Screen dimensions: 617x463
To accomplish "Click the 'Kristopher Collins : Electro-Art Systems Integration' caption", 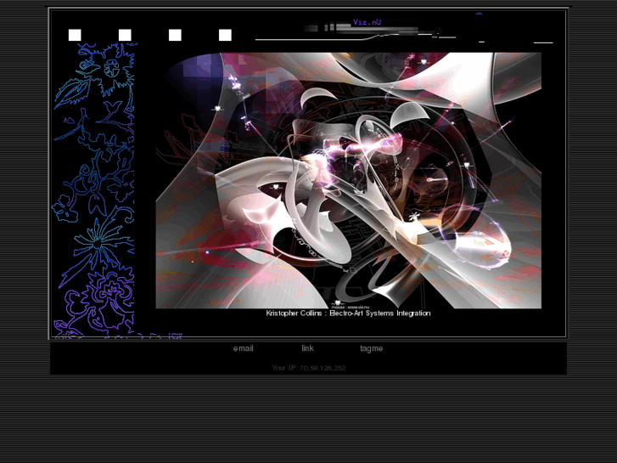I will [x=348, y=313].
